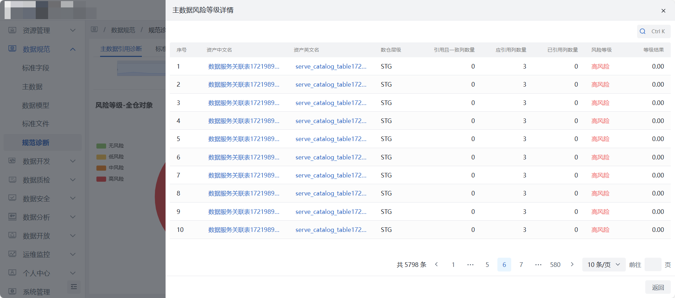Click the 数据分析 sidebar icon

coord(12,217)
